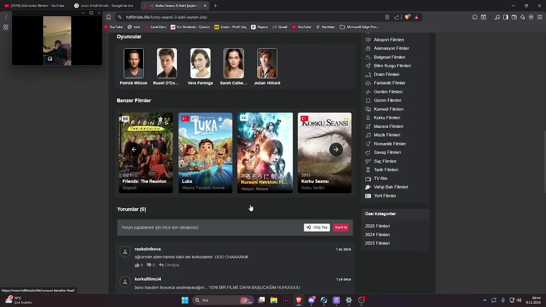
Task: Open Friends: The Reunion movie poster
Action: [146, 153]
